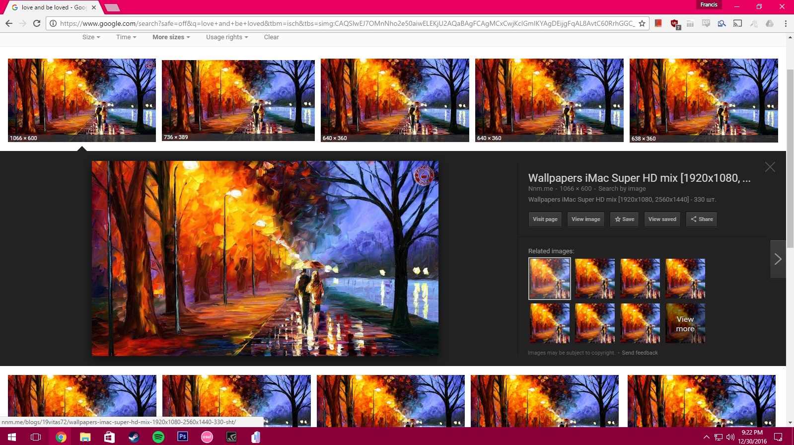The image size is (794, 445).
Task: Open Photoshop from the taskbar
Action: (x=183, y=437)
